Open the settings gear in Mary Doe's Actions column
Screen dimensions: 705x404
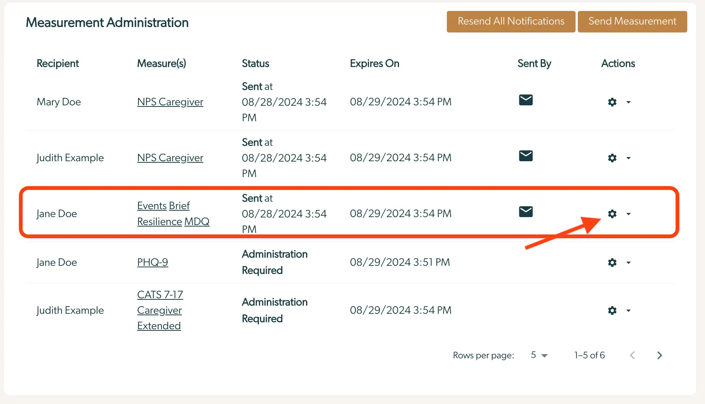[612, 102]
